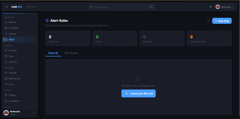This screenshot has height=119, width=240.
Task: Click the Processes grid icon
Action: pos(6,28)
